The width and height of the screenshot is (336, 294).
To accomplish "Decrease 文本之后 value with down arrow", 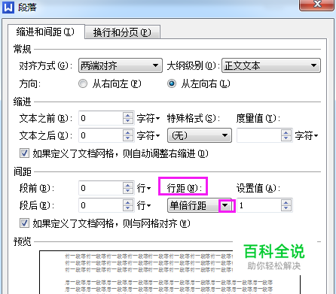I will tap(128, 138).
